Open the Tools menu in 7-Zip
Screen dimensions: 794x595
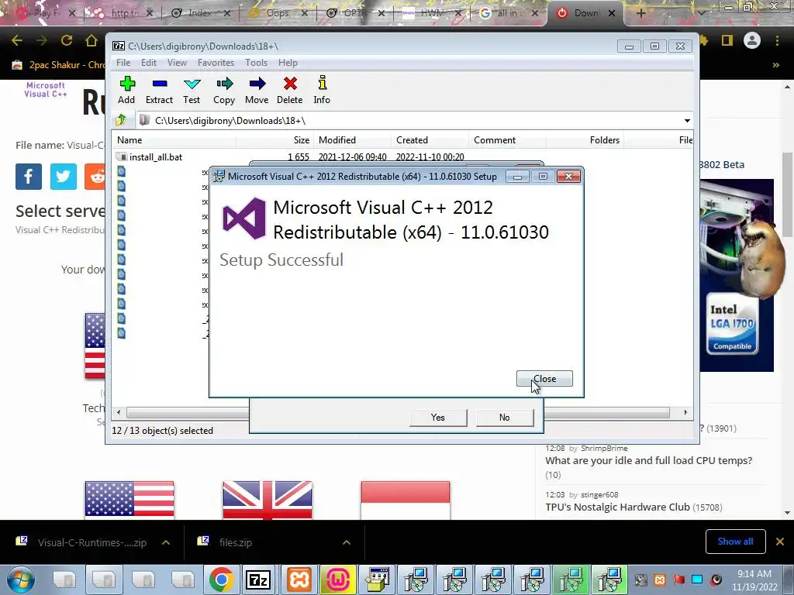click(256, 63)
